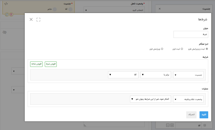Image resolution: width=215 pixels, height=130 pixels.
Task: Select the ثبت فرم radio option
Action: tap(182, 49)
